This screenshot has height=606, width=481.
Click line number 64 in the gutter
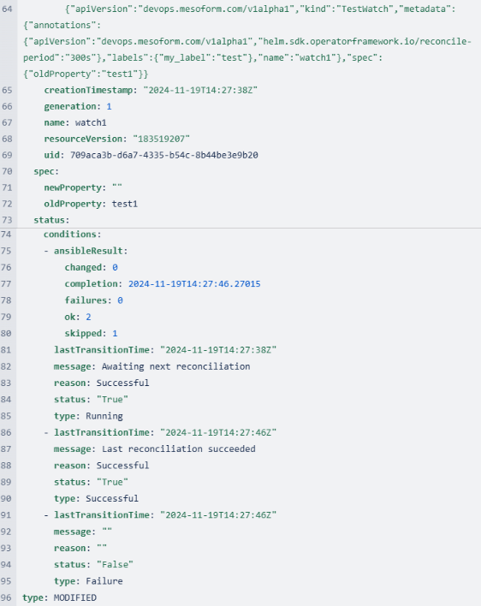pos(7,9)
